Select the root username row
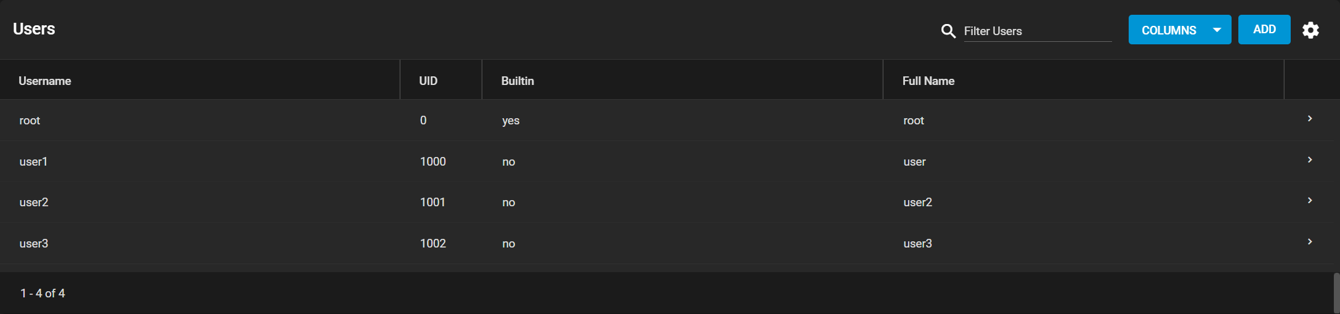This screenshot has width=1340, height=314. [x=670, y=120]
